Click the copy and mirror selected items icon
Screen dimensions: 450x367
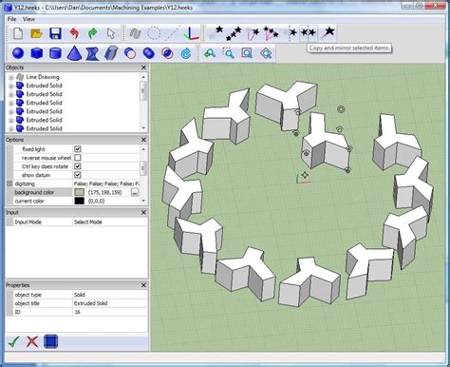point(309,32)
